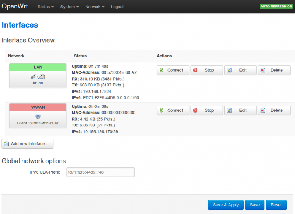Click the Save button

click(254, 205)
